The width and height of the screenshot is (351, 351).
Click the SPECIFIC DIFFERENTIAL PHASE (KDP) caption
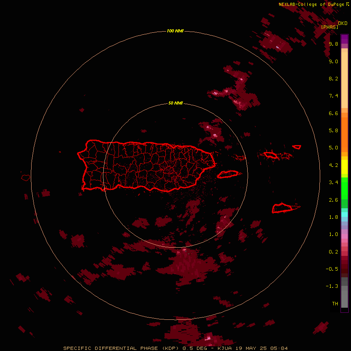[121, 348]
